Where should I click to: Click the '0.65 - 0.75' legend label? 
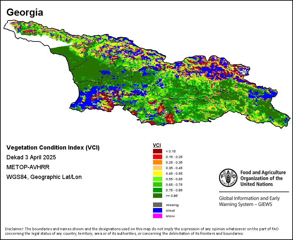pyautogui.click(x=174, y=184)
